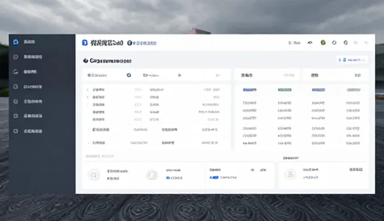Open the bold link at the bottom right card's corner
Viewport: 384px width, 221px height.
356,169
